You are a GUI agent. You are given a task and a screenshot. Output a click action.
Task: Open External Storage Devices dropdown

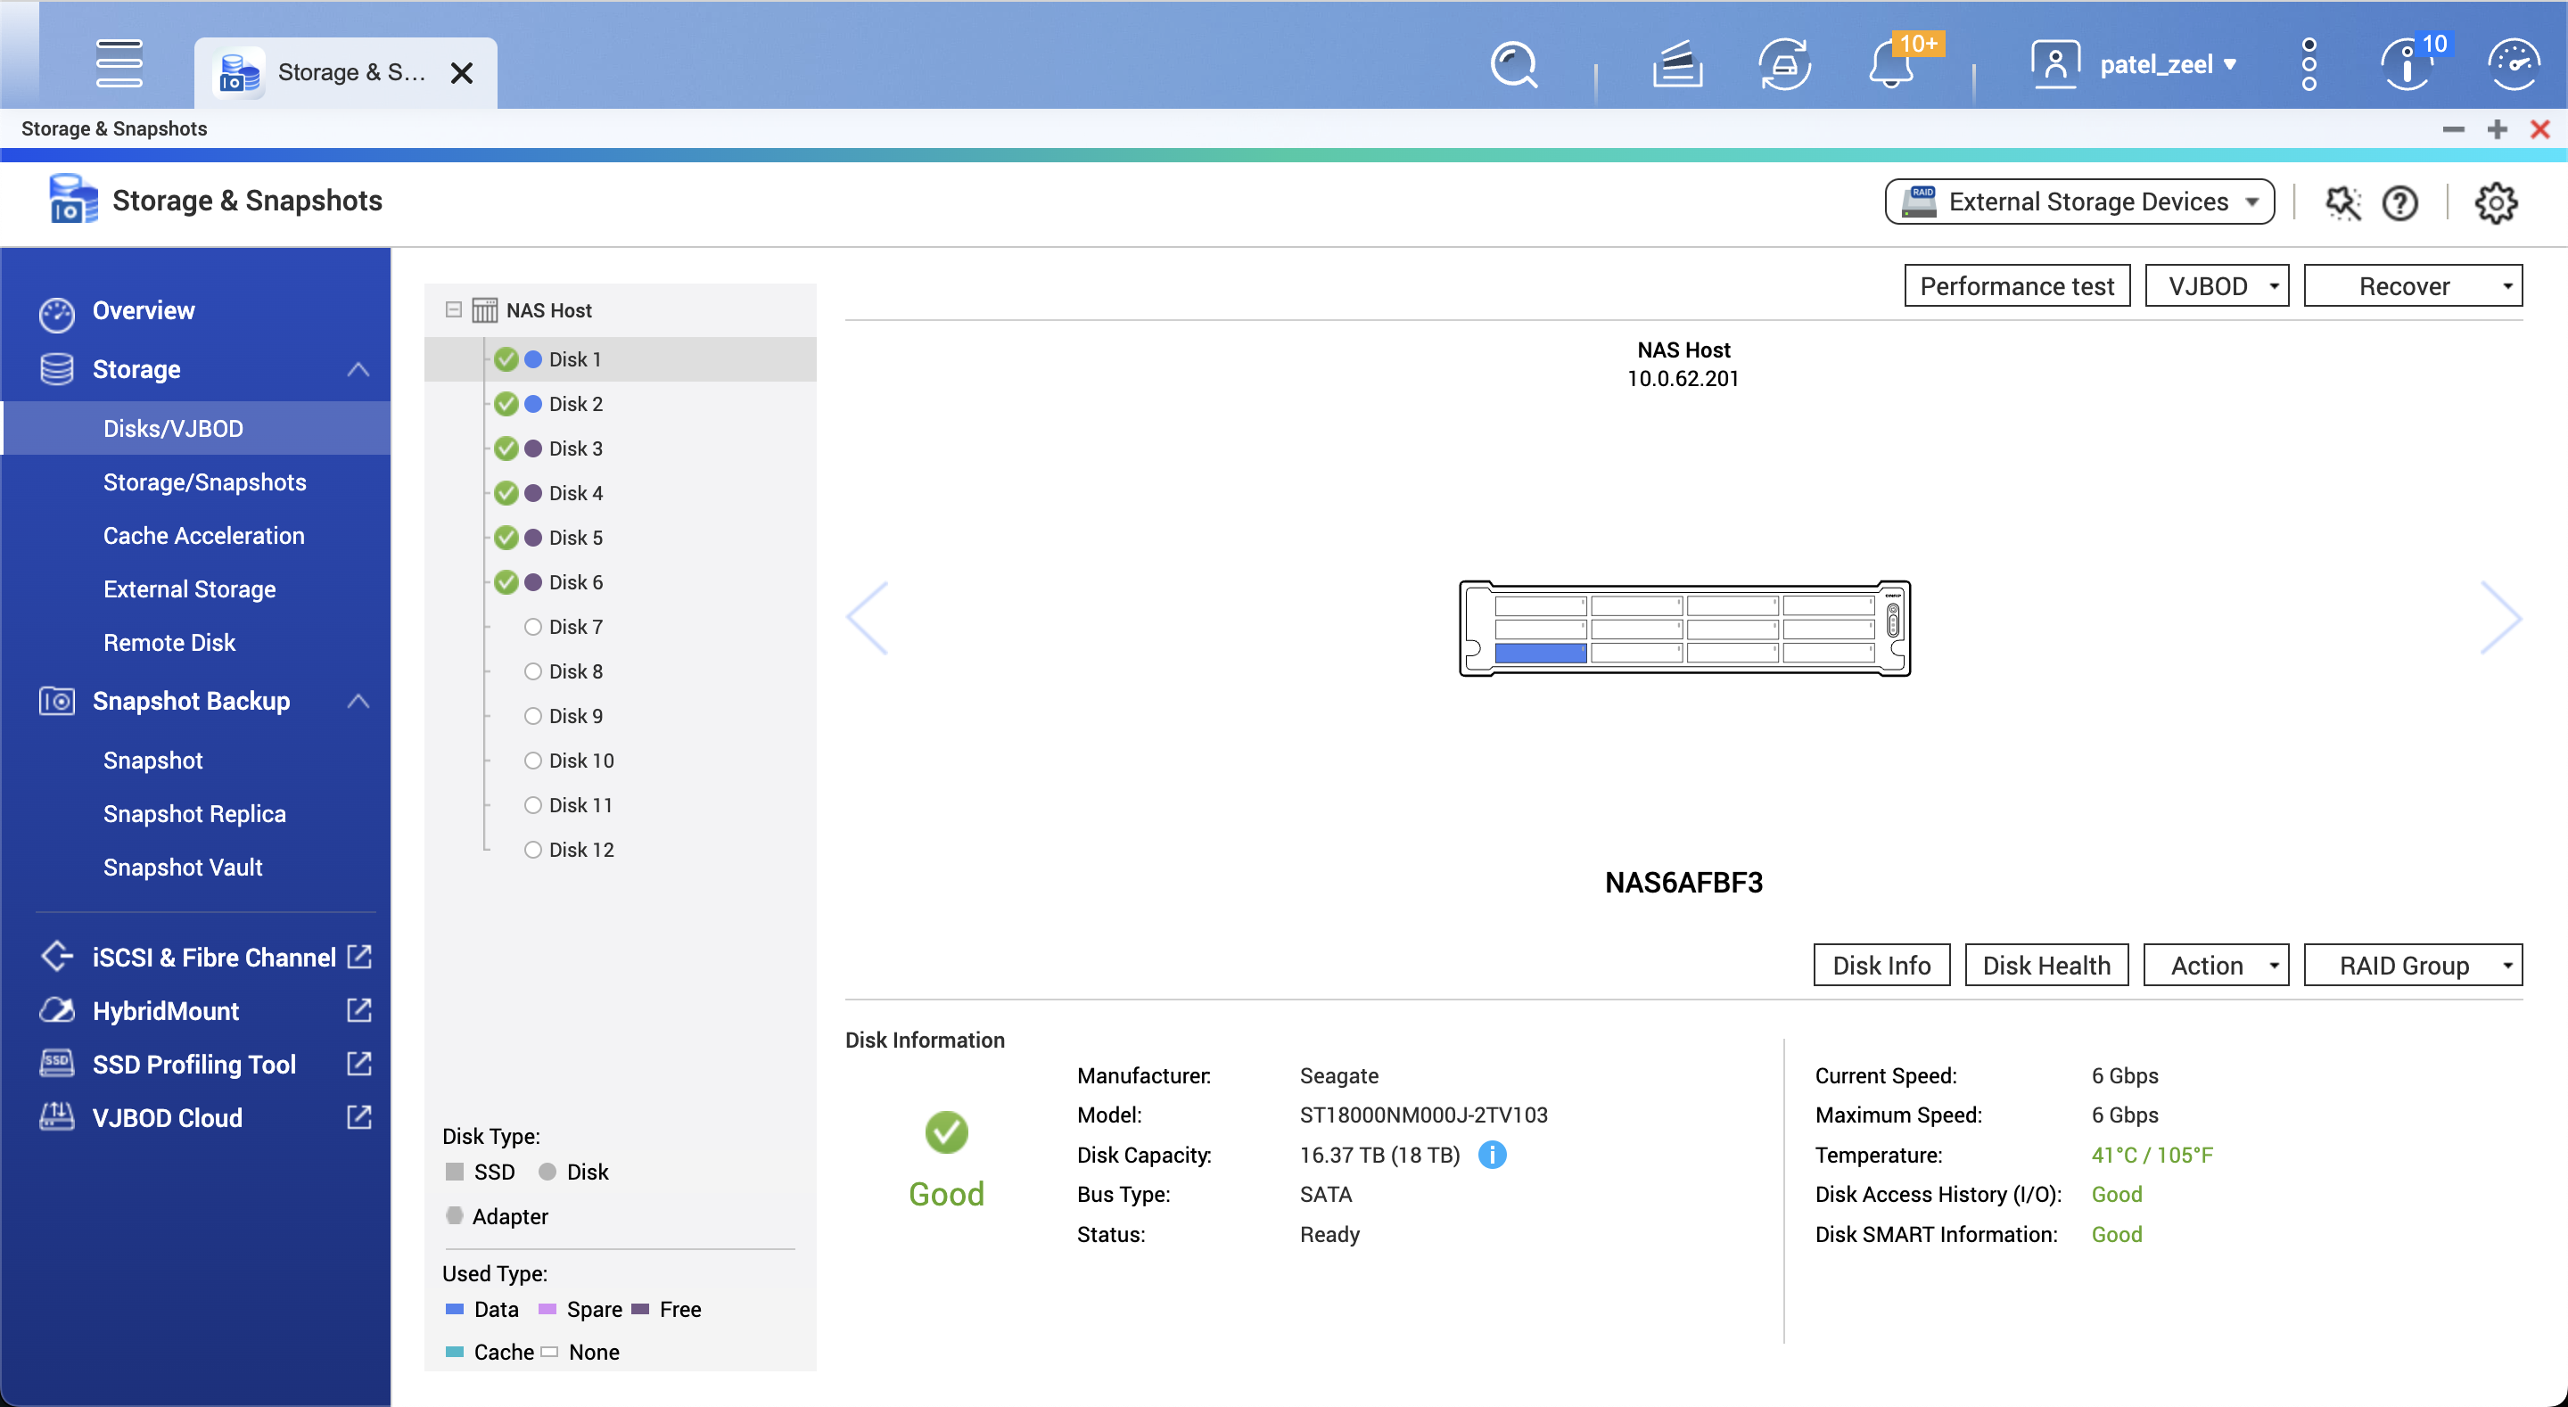click(x=2078, y=202)
